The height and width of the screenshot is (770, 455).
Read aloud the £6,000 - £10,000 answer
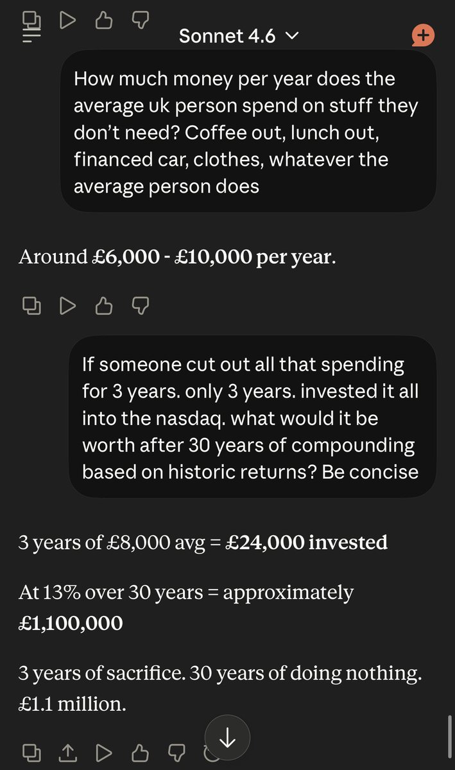coord(67,306)
